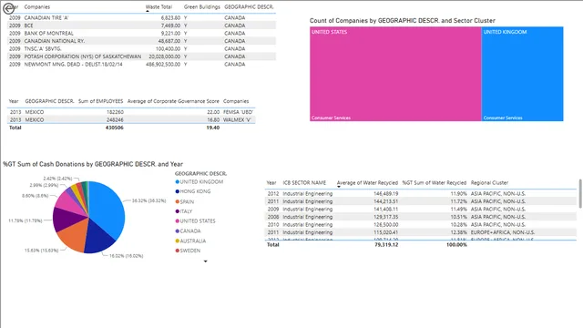583x328 pixels.
Task: Click SWEDEN legend entry
Action: pyautogui.click(x=188, y=251)
